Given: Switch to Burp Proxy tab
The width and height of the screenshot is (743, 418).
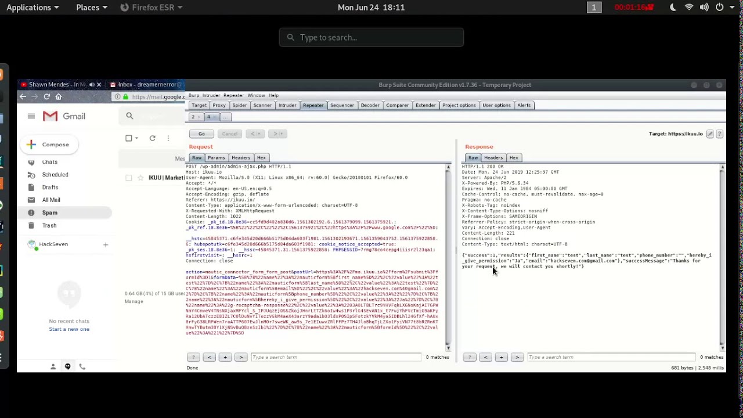Looking at the screenshot, I should click(219, 106).
